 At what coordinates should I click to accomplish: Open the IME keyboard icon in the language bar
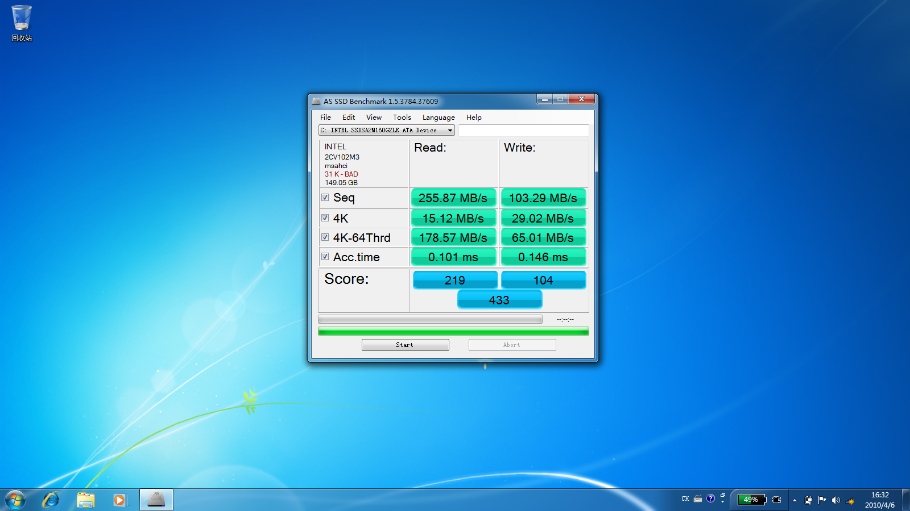[x=698, y=499]
